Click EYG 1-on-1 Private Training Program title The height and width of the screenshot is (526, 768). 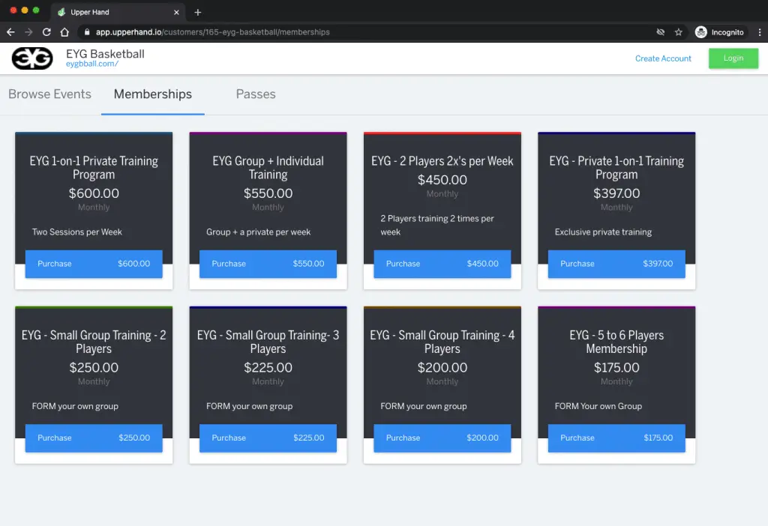tap(94, 168)
